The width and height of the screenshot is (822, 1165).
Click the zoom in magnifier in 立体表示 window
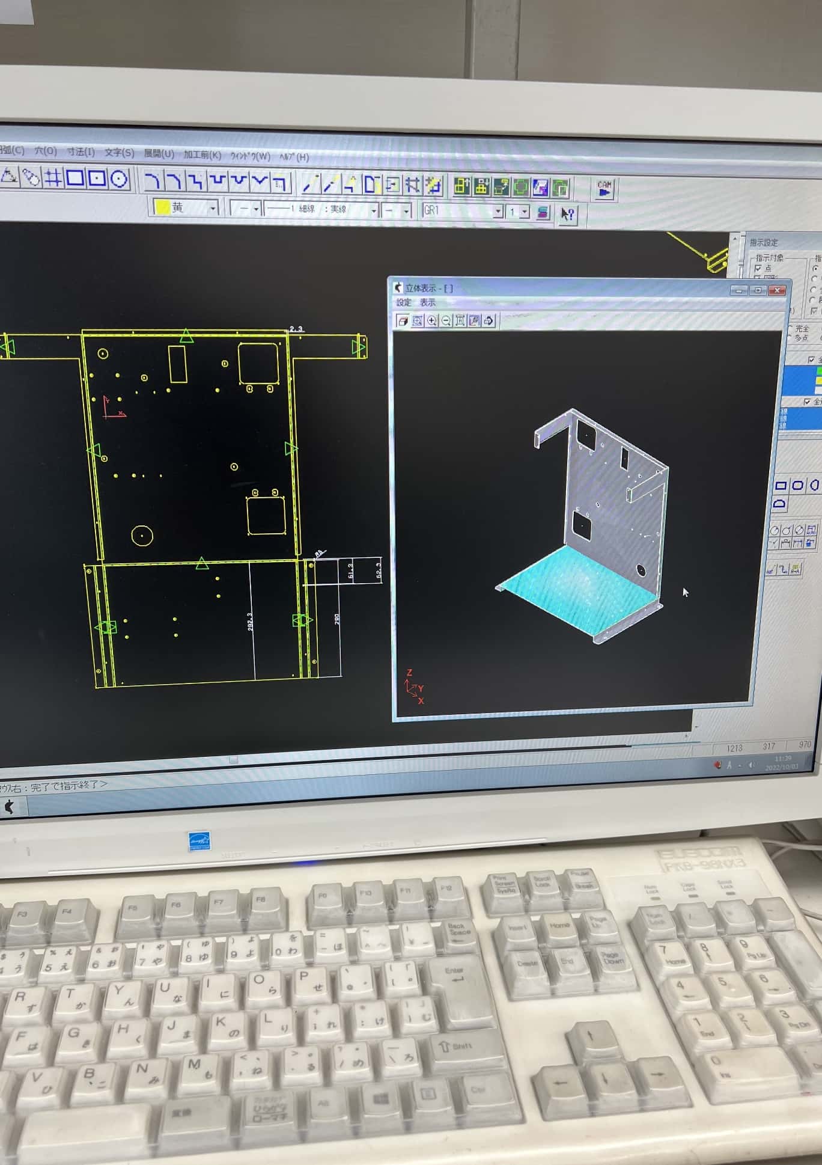coord(431,321)
